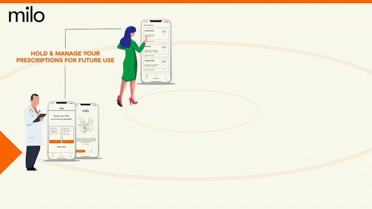This screenshot has height=209, width=372.
Task: Tap orange Add button on Add Your Prescription card
Action: 68,142
